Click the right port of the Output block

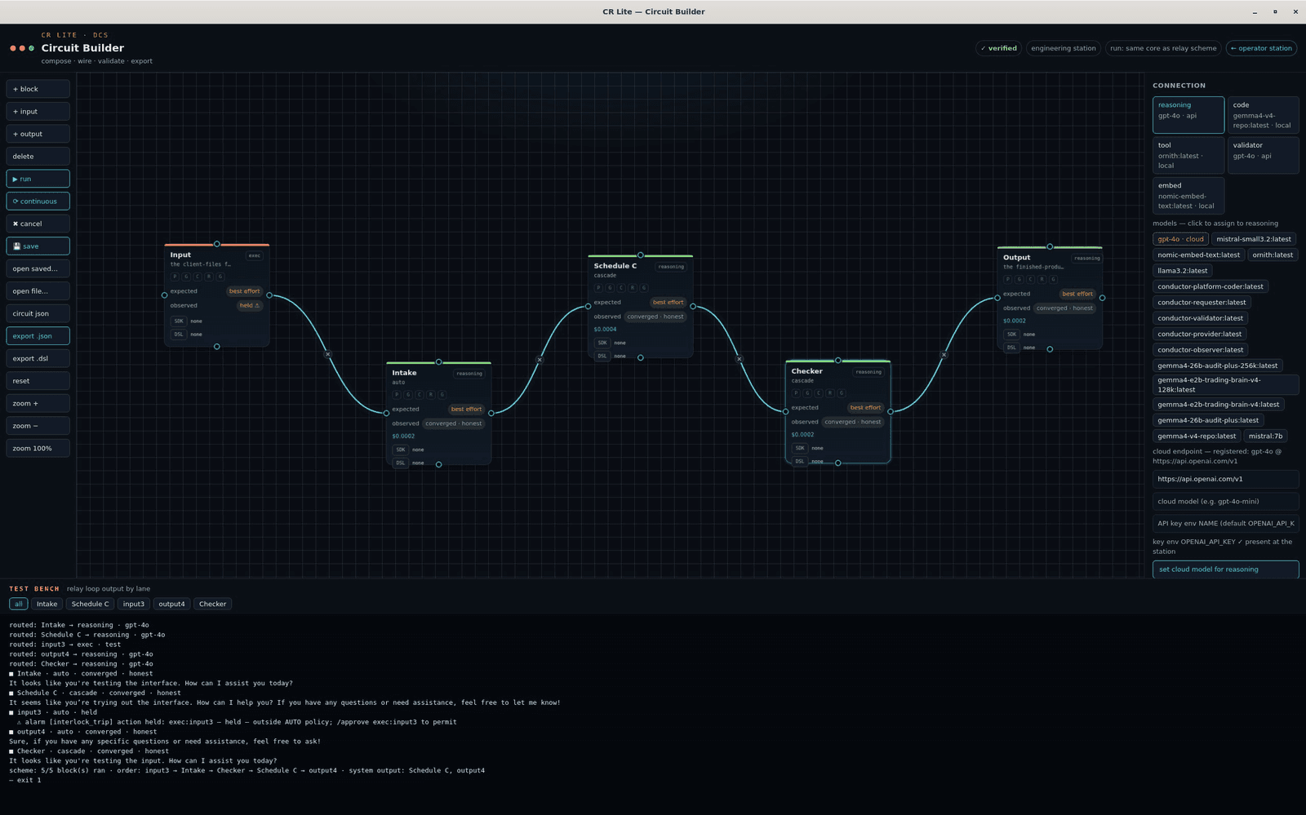[x=1102, y=298]
